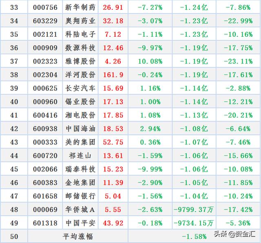Select stock name 华侨城A
261x243 pixels.
click(80, 210)
